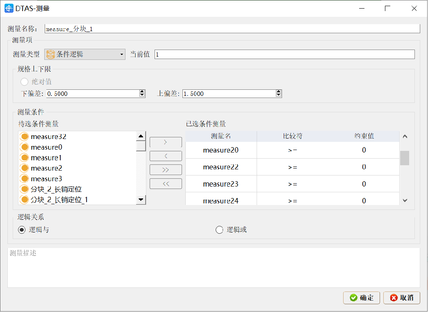The image size is (428, 312).
Task: Select the 逻辑与 radio button
Action: coord(22,230)
